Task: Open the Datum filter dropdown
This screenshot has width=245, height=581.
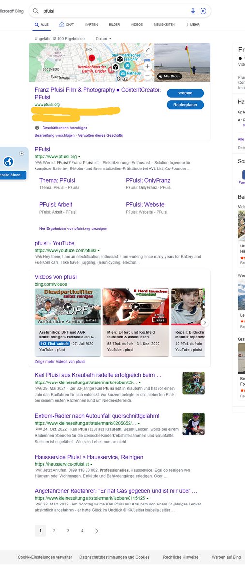Action: (x=103, y=38)
